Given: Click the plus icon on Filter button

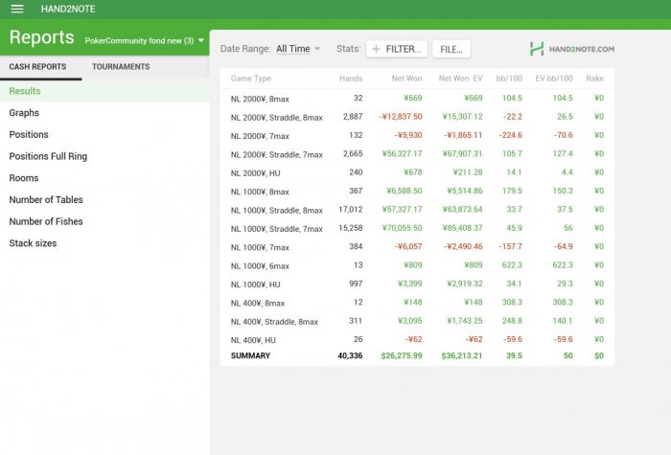Looking at the screenshot, I should tap(376, 49).
